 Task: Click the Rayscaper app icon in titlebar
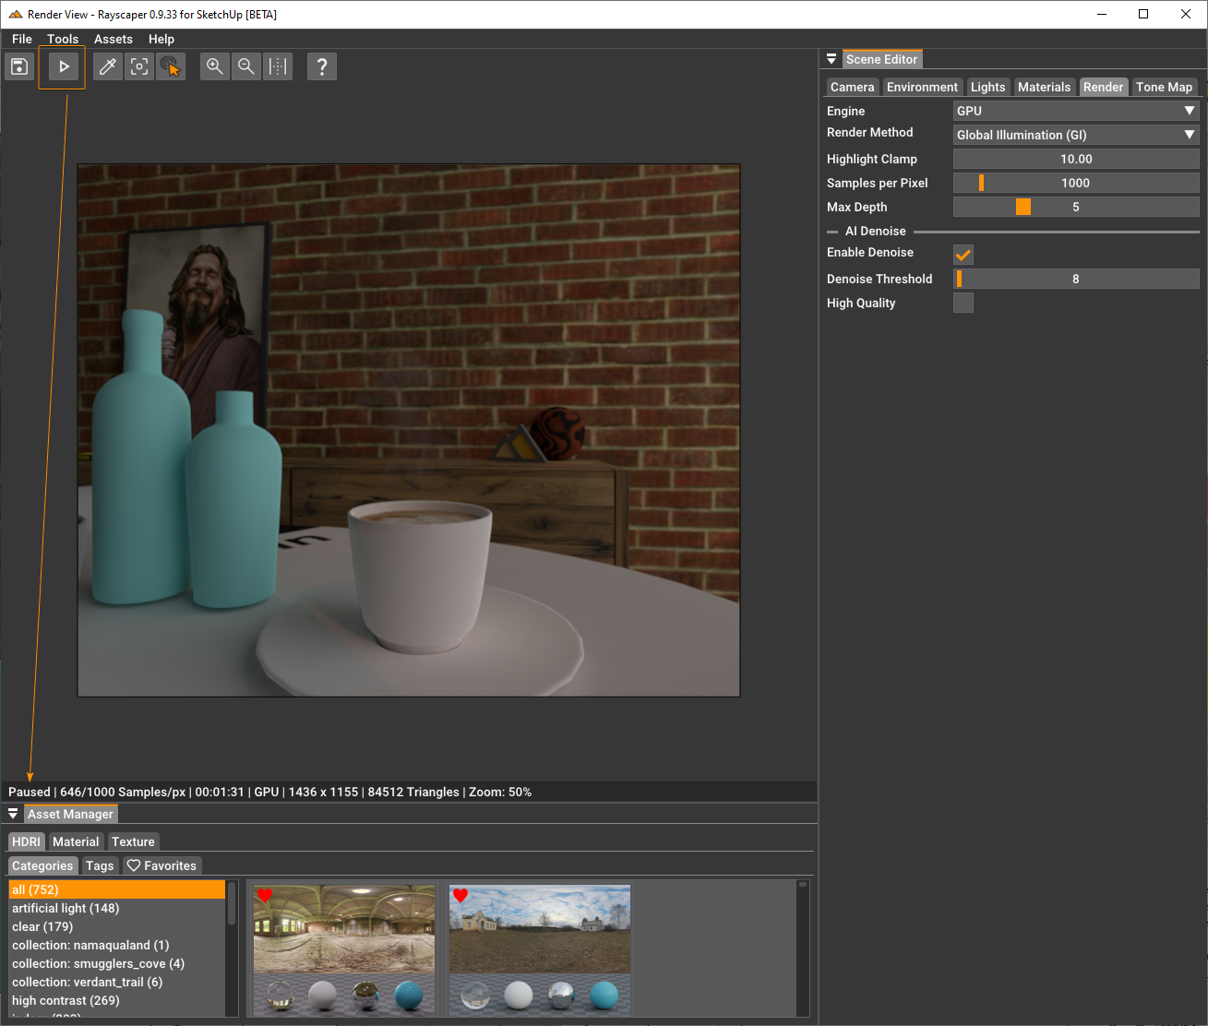pyautogui.click(x=15, y=14)
